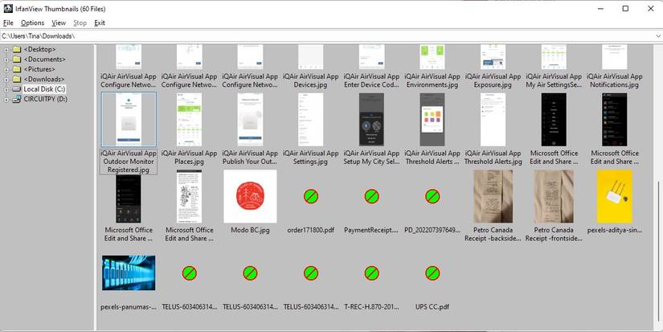
Task: Expand the <Documents> tree node
Action: pyautogui.click(x=6, y=59)
